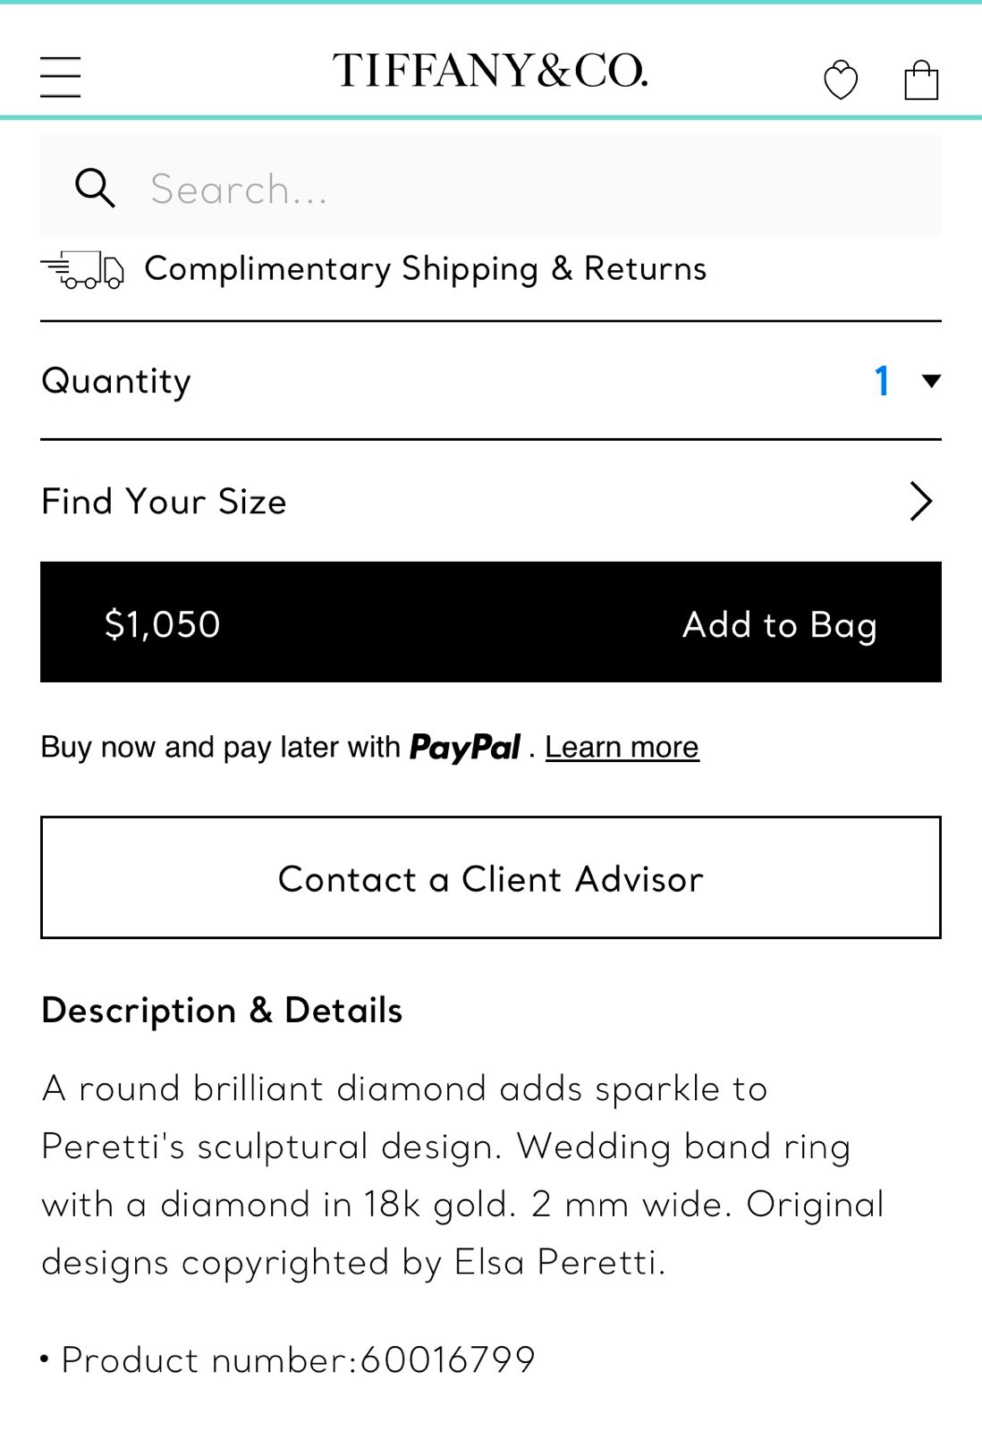Screen dimensions: 982x1431
Task: Add the ring to bag
Action: click(x=779, y=624)
